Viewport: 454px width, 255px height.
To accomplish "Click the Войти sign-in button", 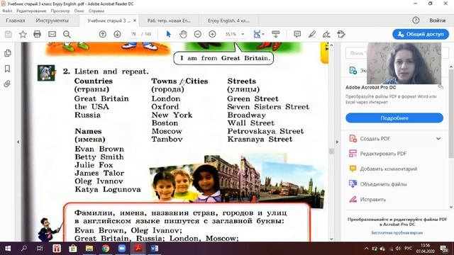I will pyautogui.click(x=437, y=21).
